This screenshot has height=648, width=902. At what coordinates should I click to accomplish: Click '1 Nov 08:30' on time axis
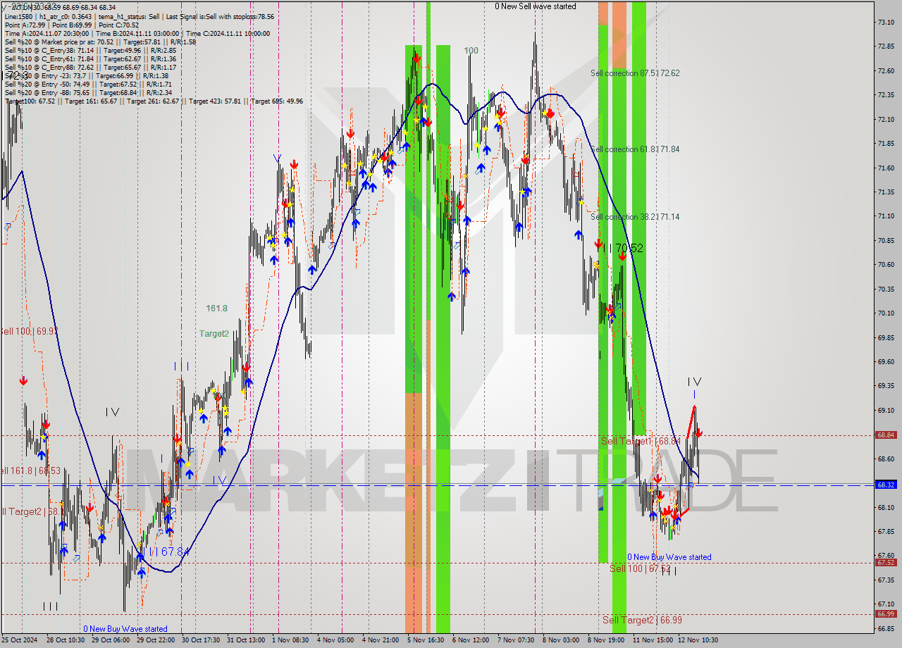(x=290, y=640)
